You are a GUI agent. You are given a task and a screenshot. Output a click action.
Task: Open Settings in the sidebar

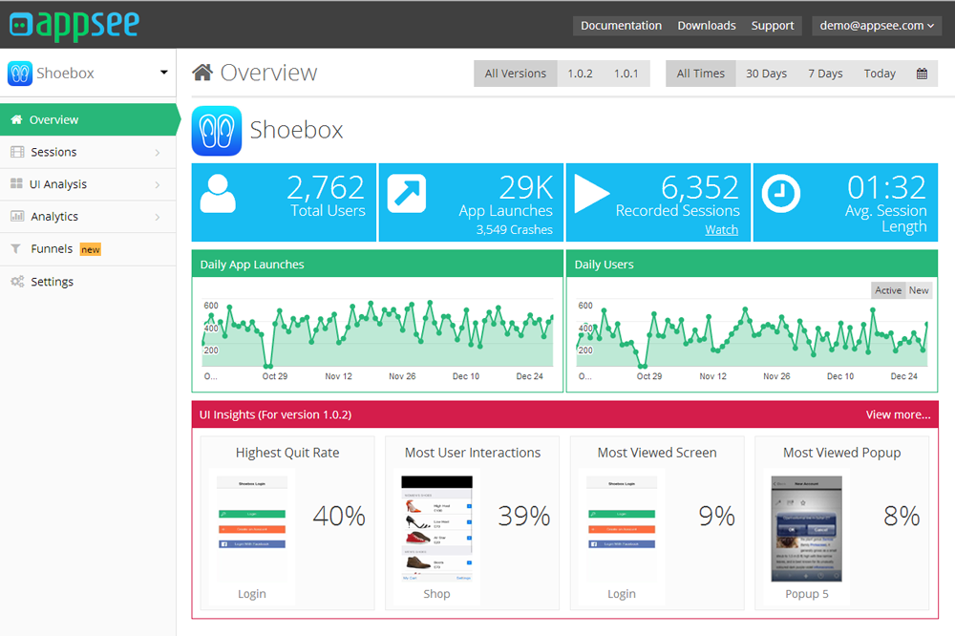click(88, 282)
